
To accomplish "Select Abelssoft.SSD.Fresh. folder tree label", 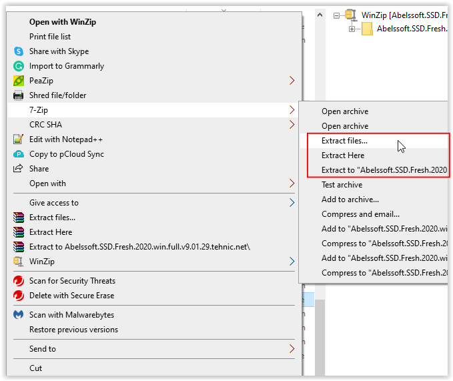I will tap(412, 29).
